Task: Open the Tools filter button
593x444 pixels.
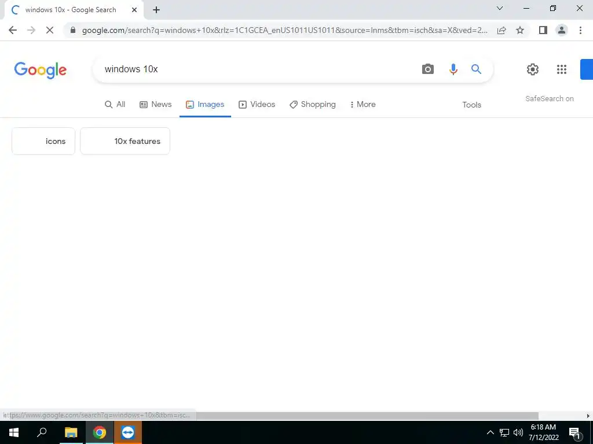Action: 471,105
